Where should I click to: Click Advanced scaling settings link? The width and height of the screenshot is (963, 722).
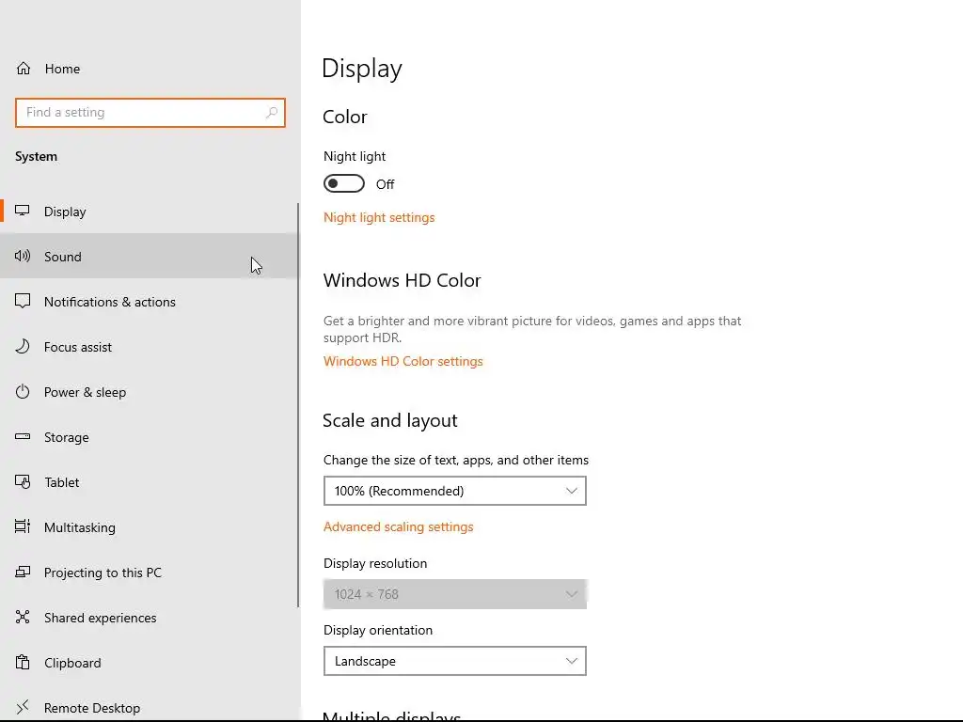tap(398, 526)
